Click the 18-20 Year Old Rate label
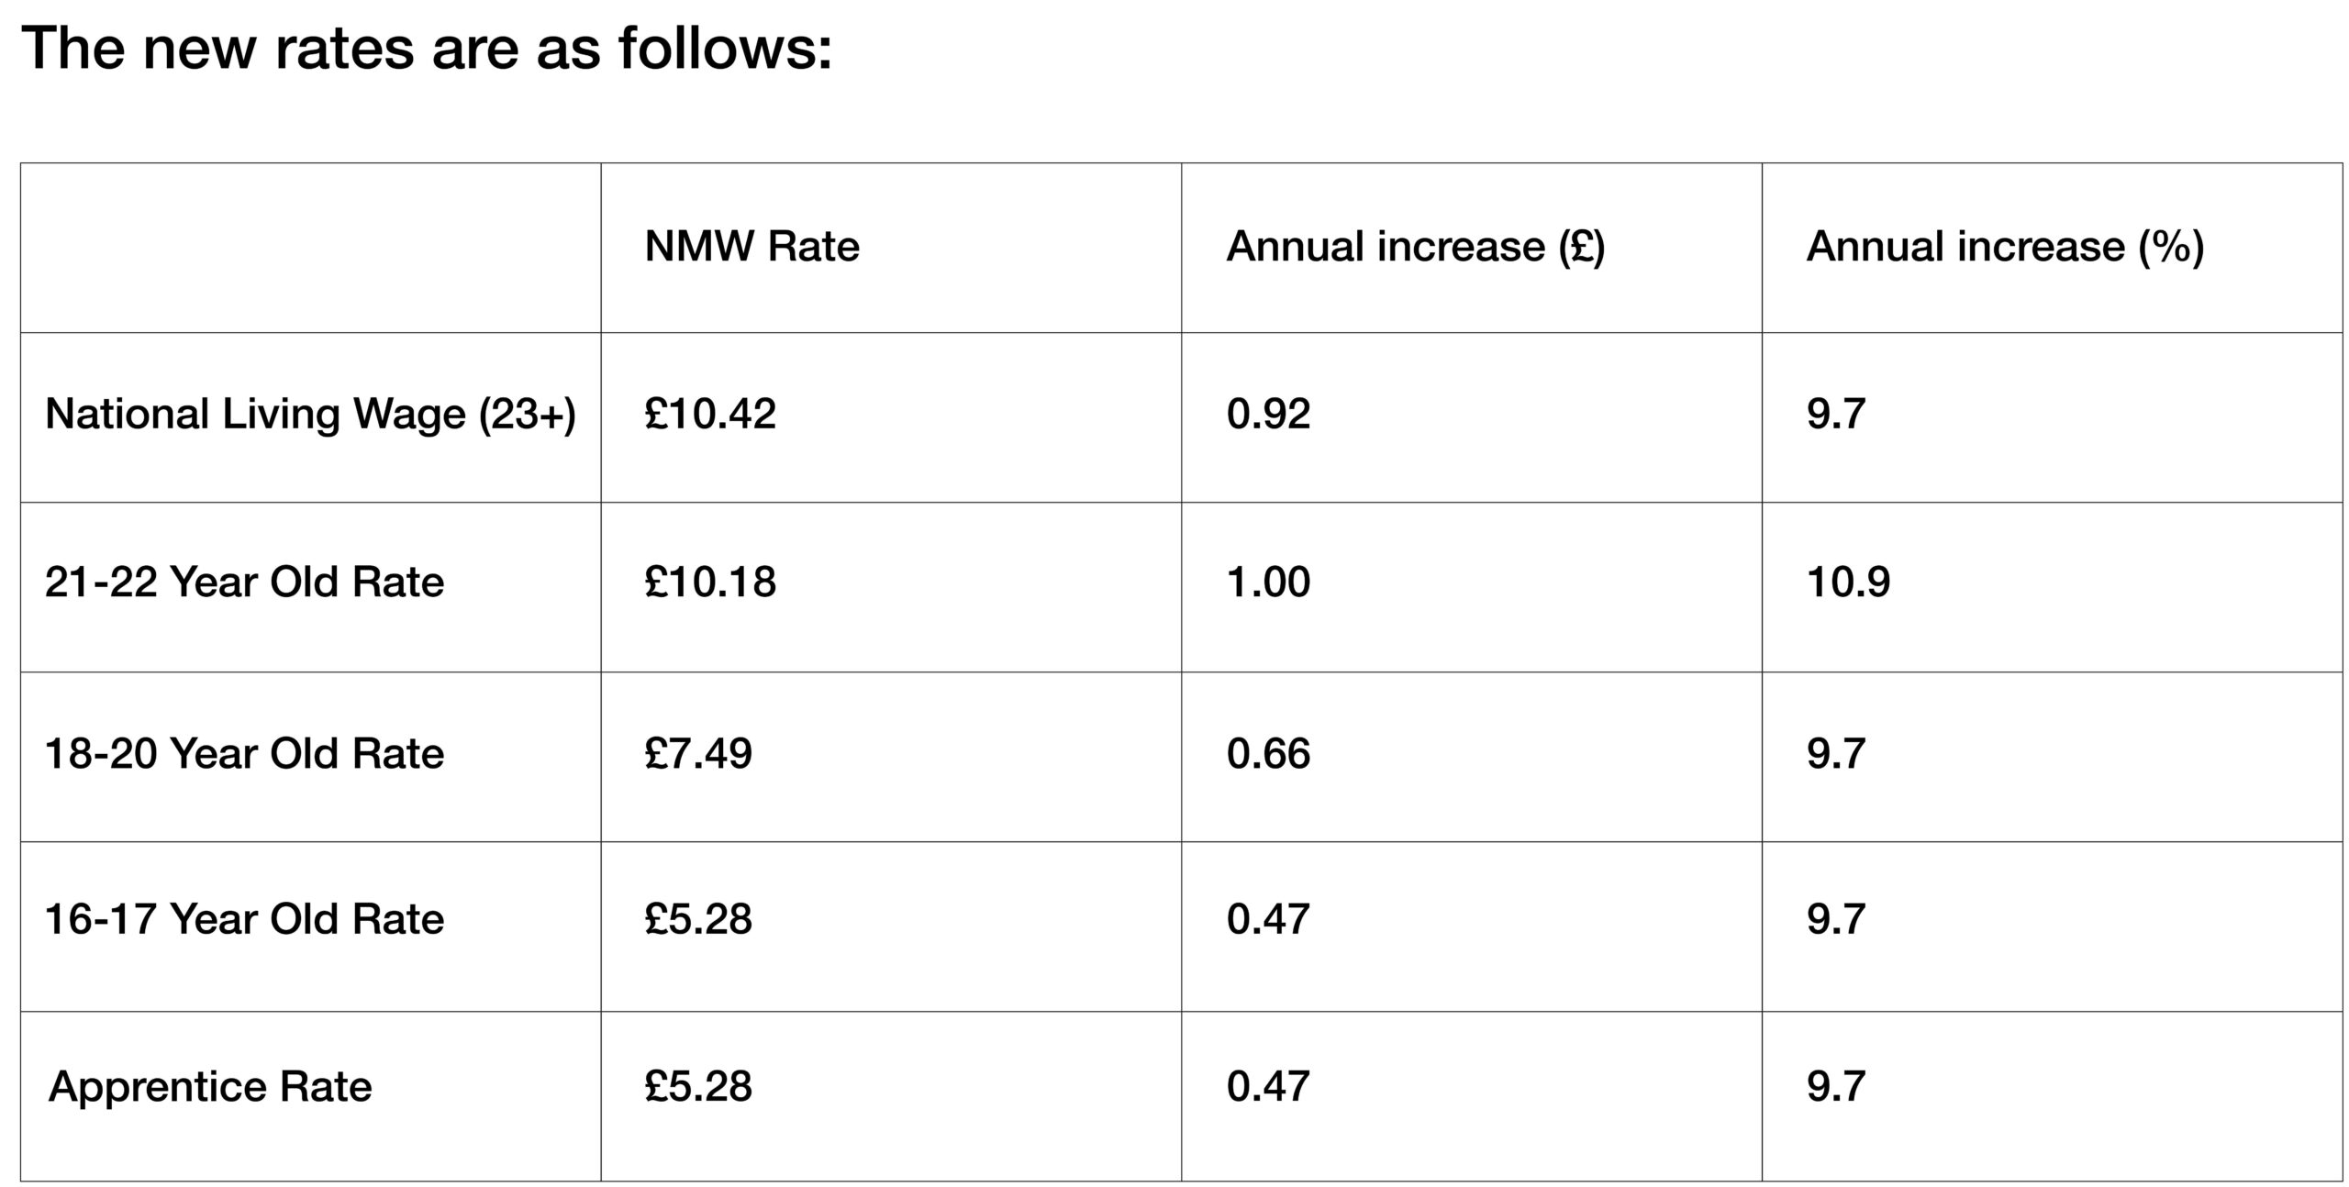This screenshot has height=1187, width=2349. (x=245, y=754)
